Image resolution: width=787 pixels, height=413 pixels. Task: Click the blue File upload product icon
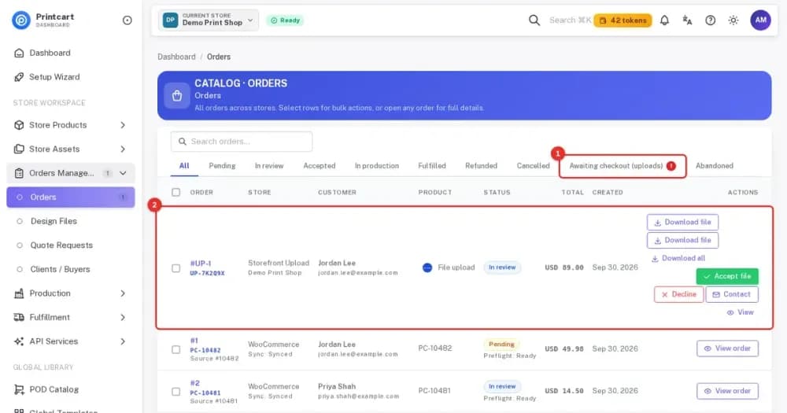click(x=427, y=267)
